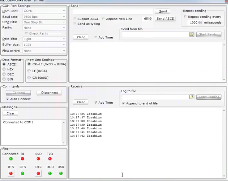Click the CTS green status LED
The width and height of the screenshot is (228, 181).
[22, 173]
